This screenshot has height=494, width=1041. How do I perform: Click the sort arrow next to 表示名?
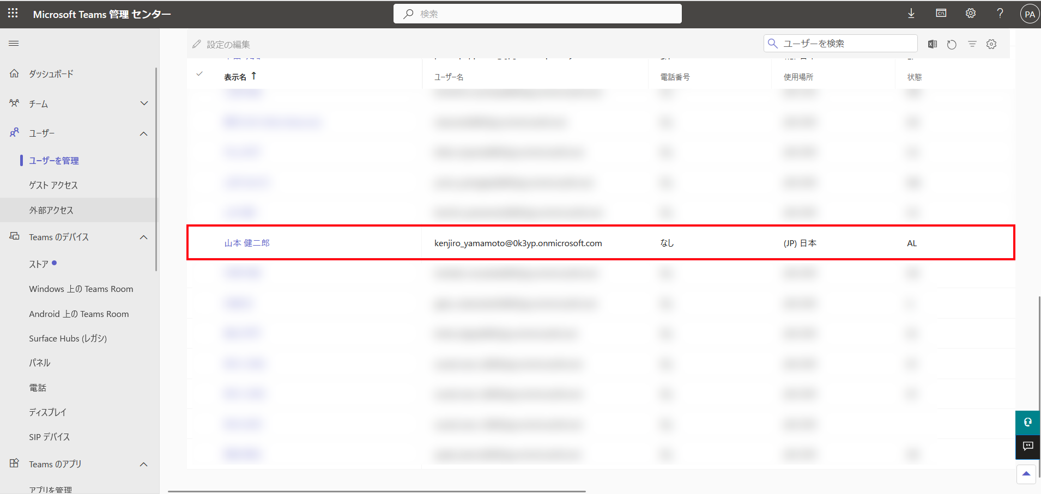pyautogui.click(x=253, y=76)
